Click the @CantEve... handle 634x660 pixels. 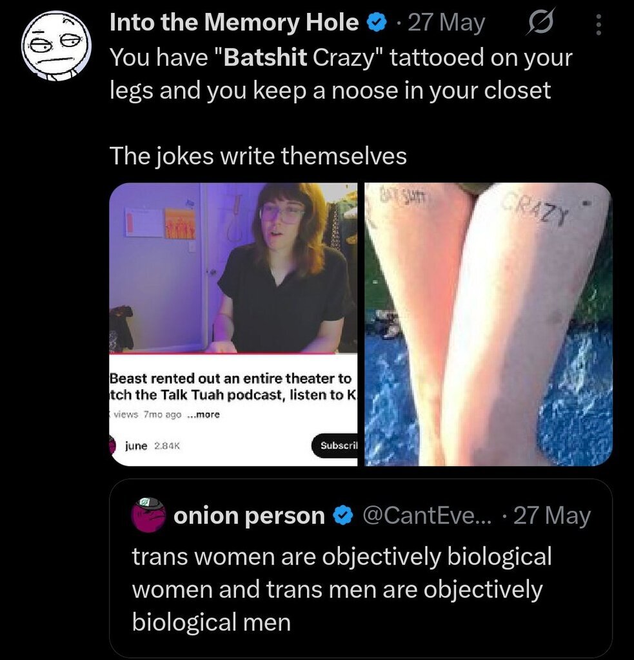pos(426,516)
